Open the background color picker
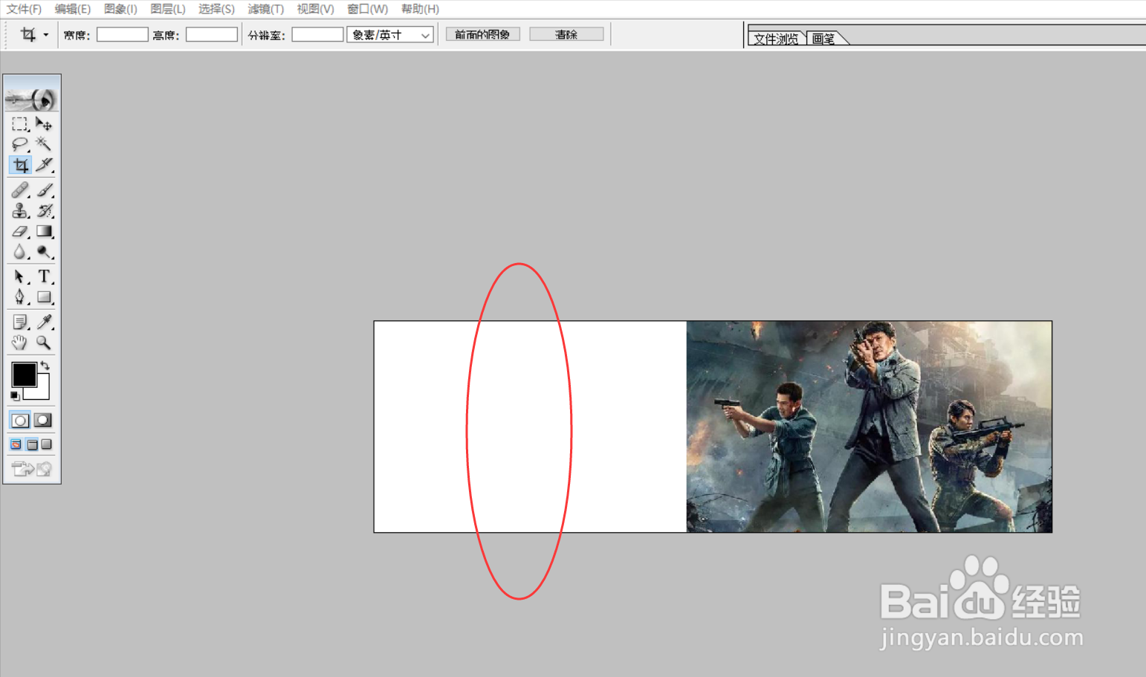The width and height of the screenshot is (1146, 677). 42,391
